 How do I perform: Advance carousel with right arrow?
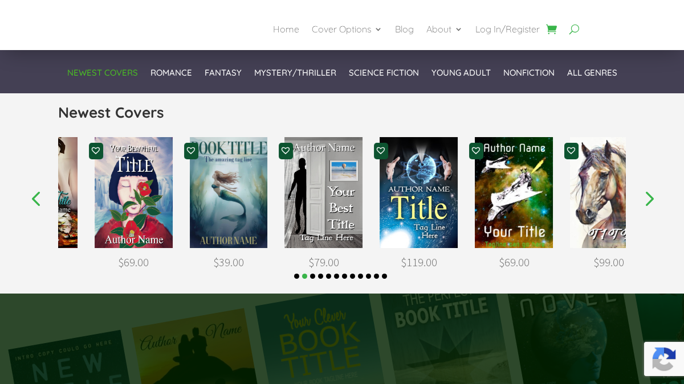click(649, 199)
